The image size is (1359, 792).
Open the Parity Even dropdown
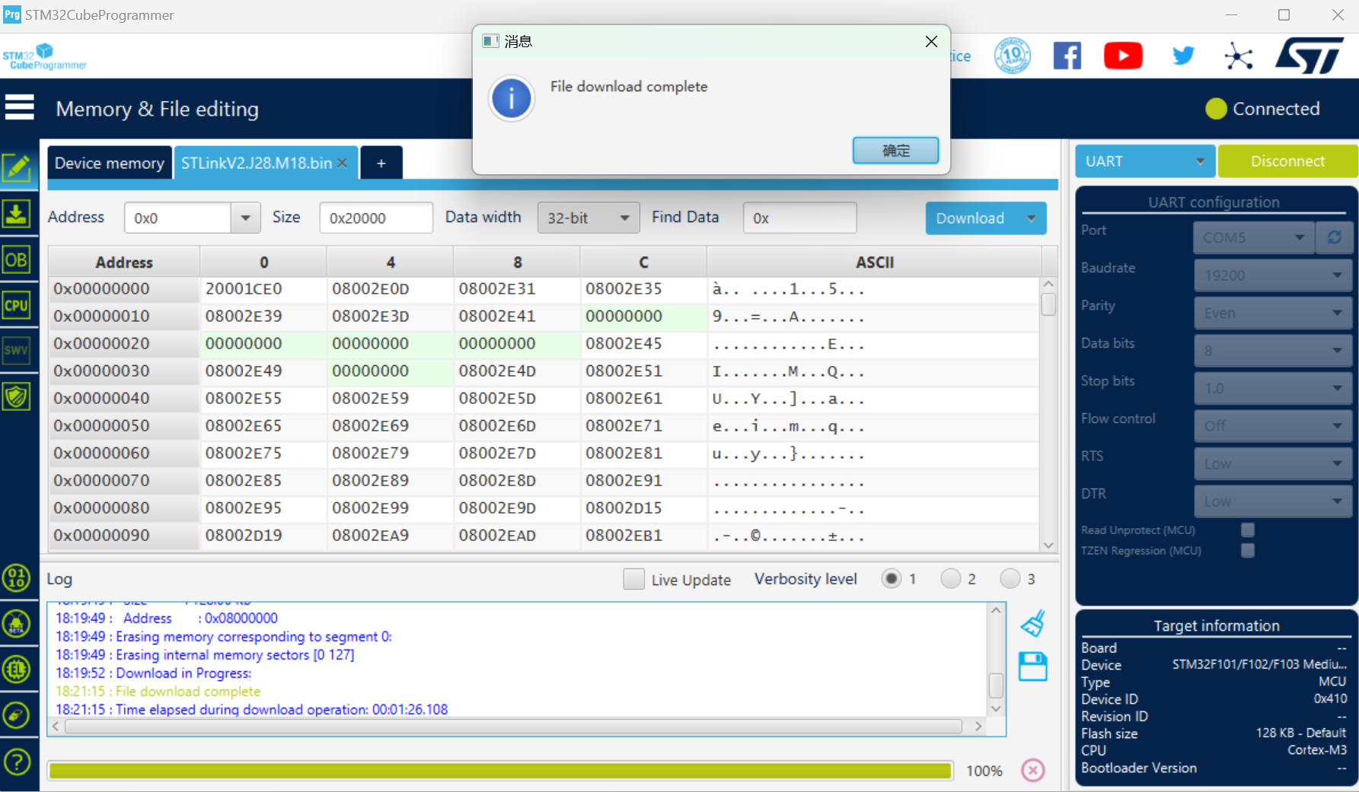coord(1272,313)
